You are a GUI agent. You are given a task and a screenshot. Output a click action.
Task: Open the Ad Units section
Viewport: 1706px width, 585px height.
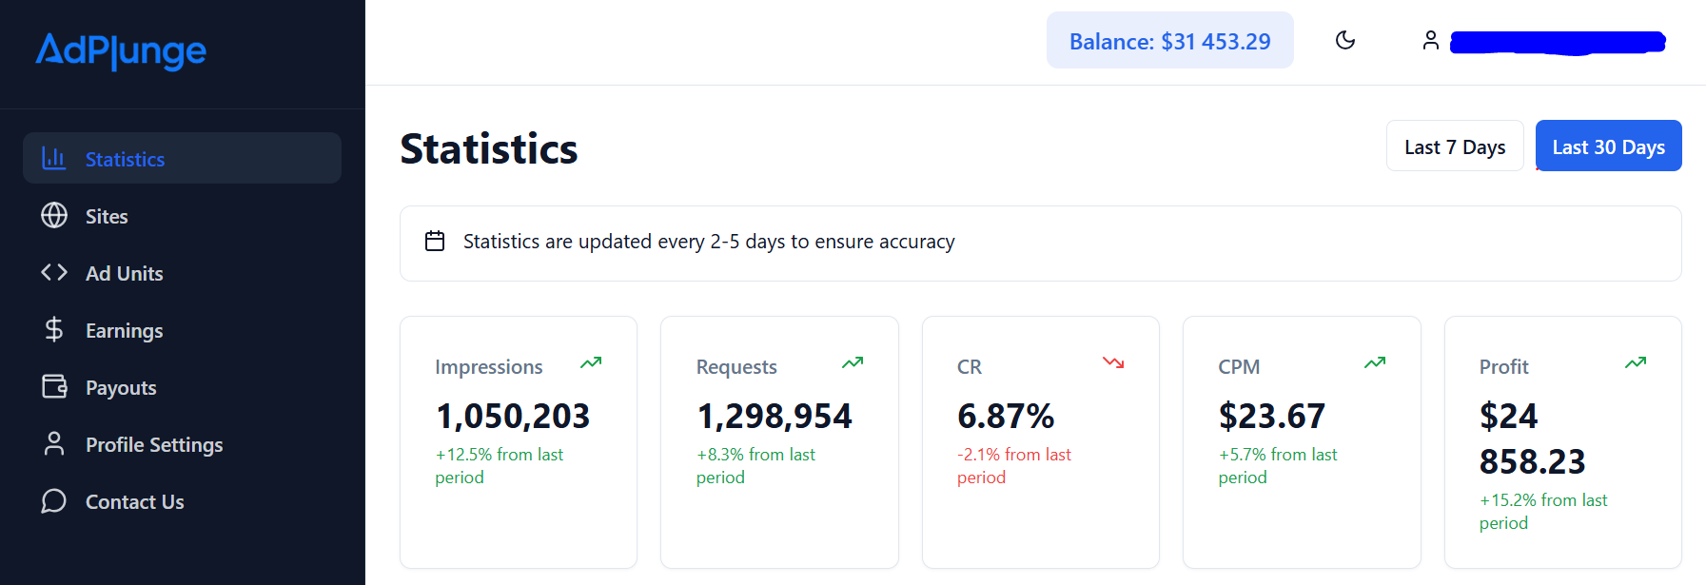182,273
